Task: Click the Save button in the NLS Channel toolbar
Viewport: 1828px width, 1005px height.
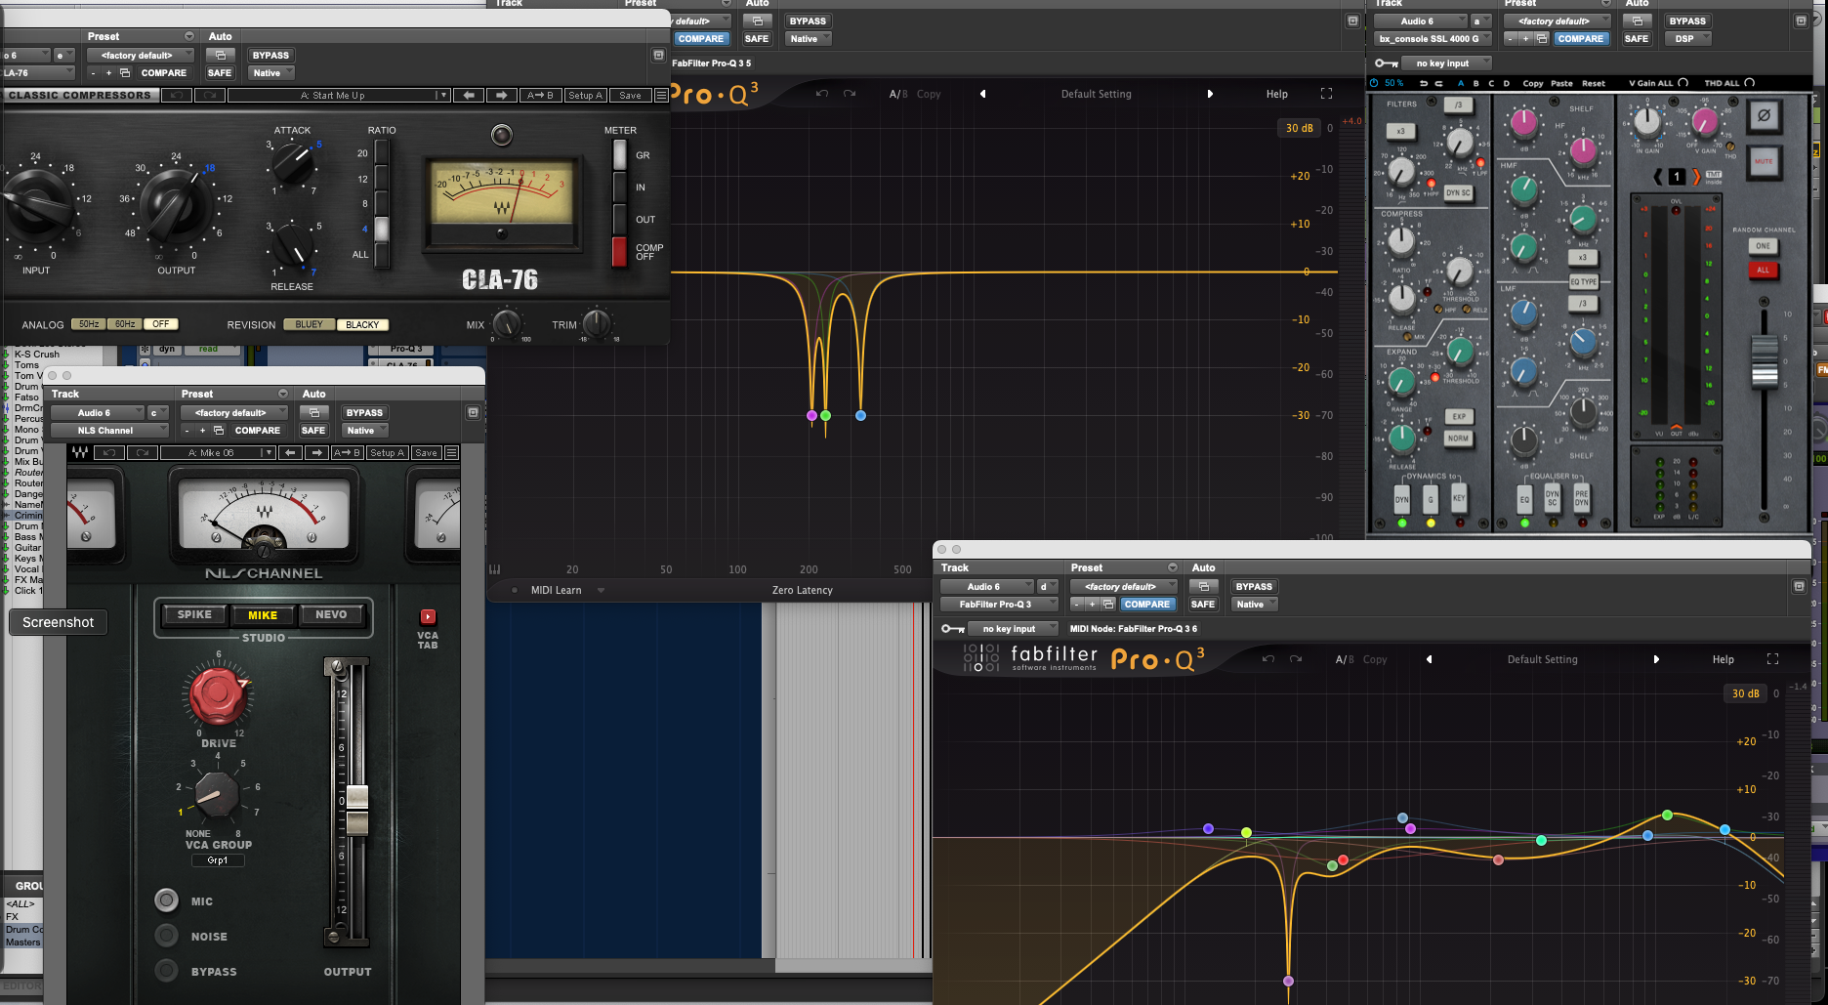Action: pos(426,452)
